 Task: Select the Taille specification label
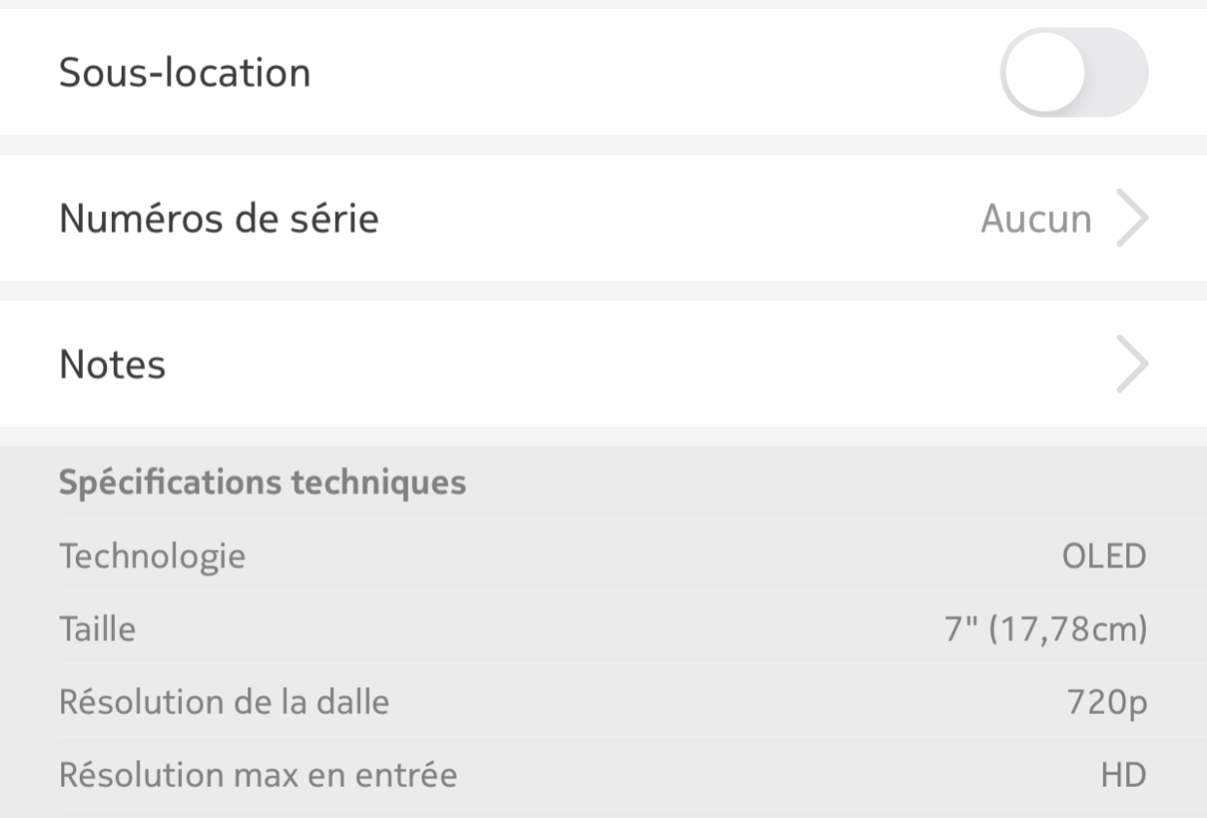click(x=97, y=629)
